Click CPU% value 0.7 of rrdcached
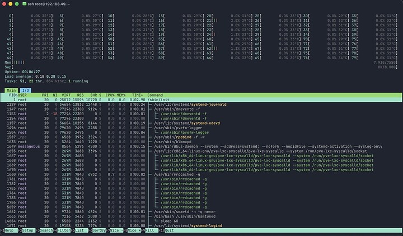Viewport: 403px width, 236px height. click(x=111, y=174)
